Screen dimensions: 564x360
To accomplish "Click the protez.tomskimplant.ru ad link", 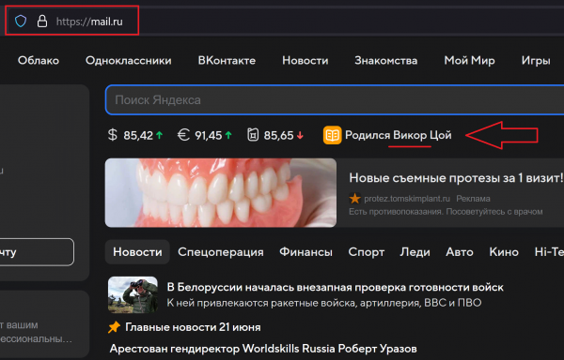I will pos(407,199).
